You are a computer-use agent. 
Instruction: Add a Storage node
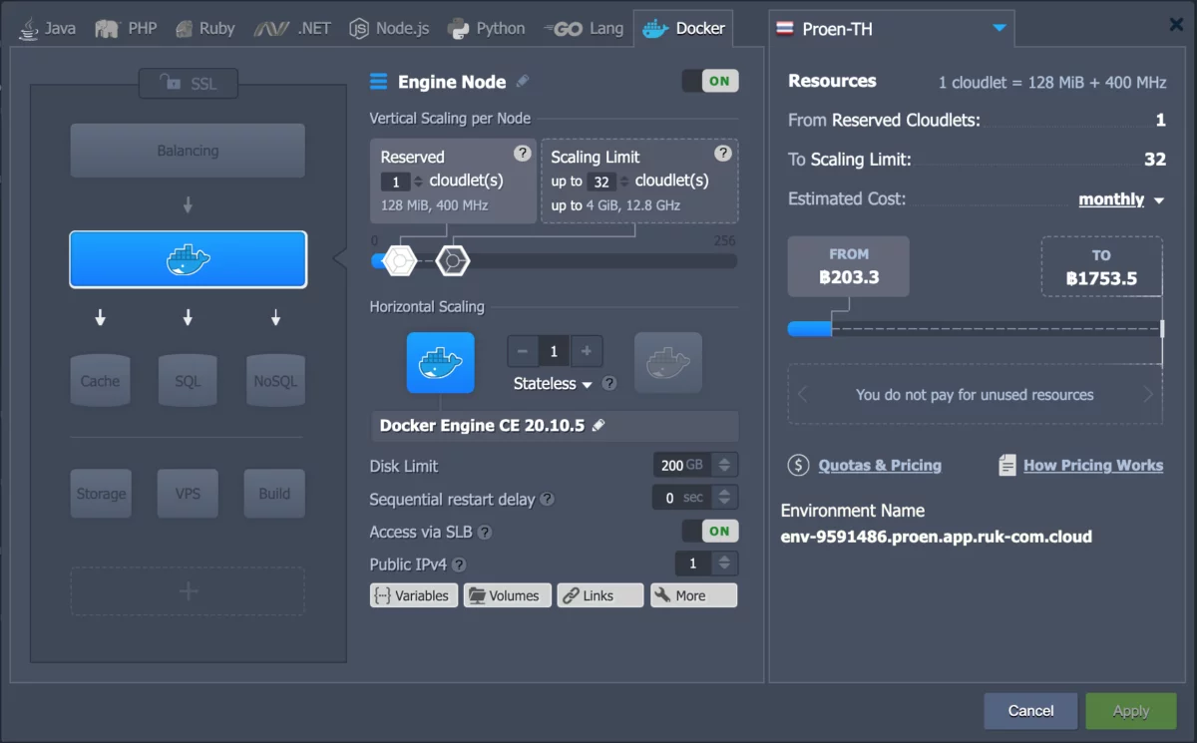pos(101,493)
